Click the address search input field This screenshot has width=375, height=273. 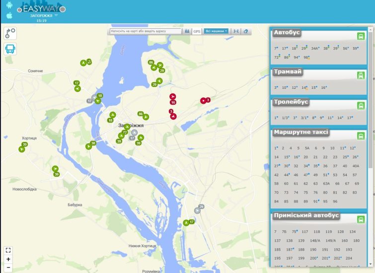146,31
